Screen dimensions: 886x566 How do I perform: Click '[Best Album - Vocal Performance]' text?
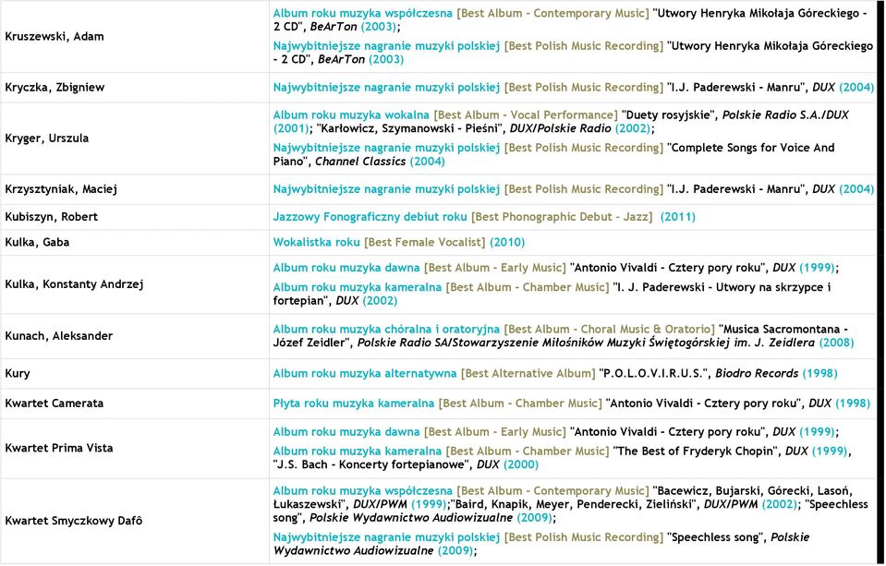point(526,115)
